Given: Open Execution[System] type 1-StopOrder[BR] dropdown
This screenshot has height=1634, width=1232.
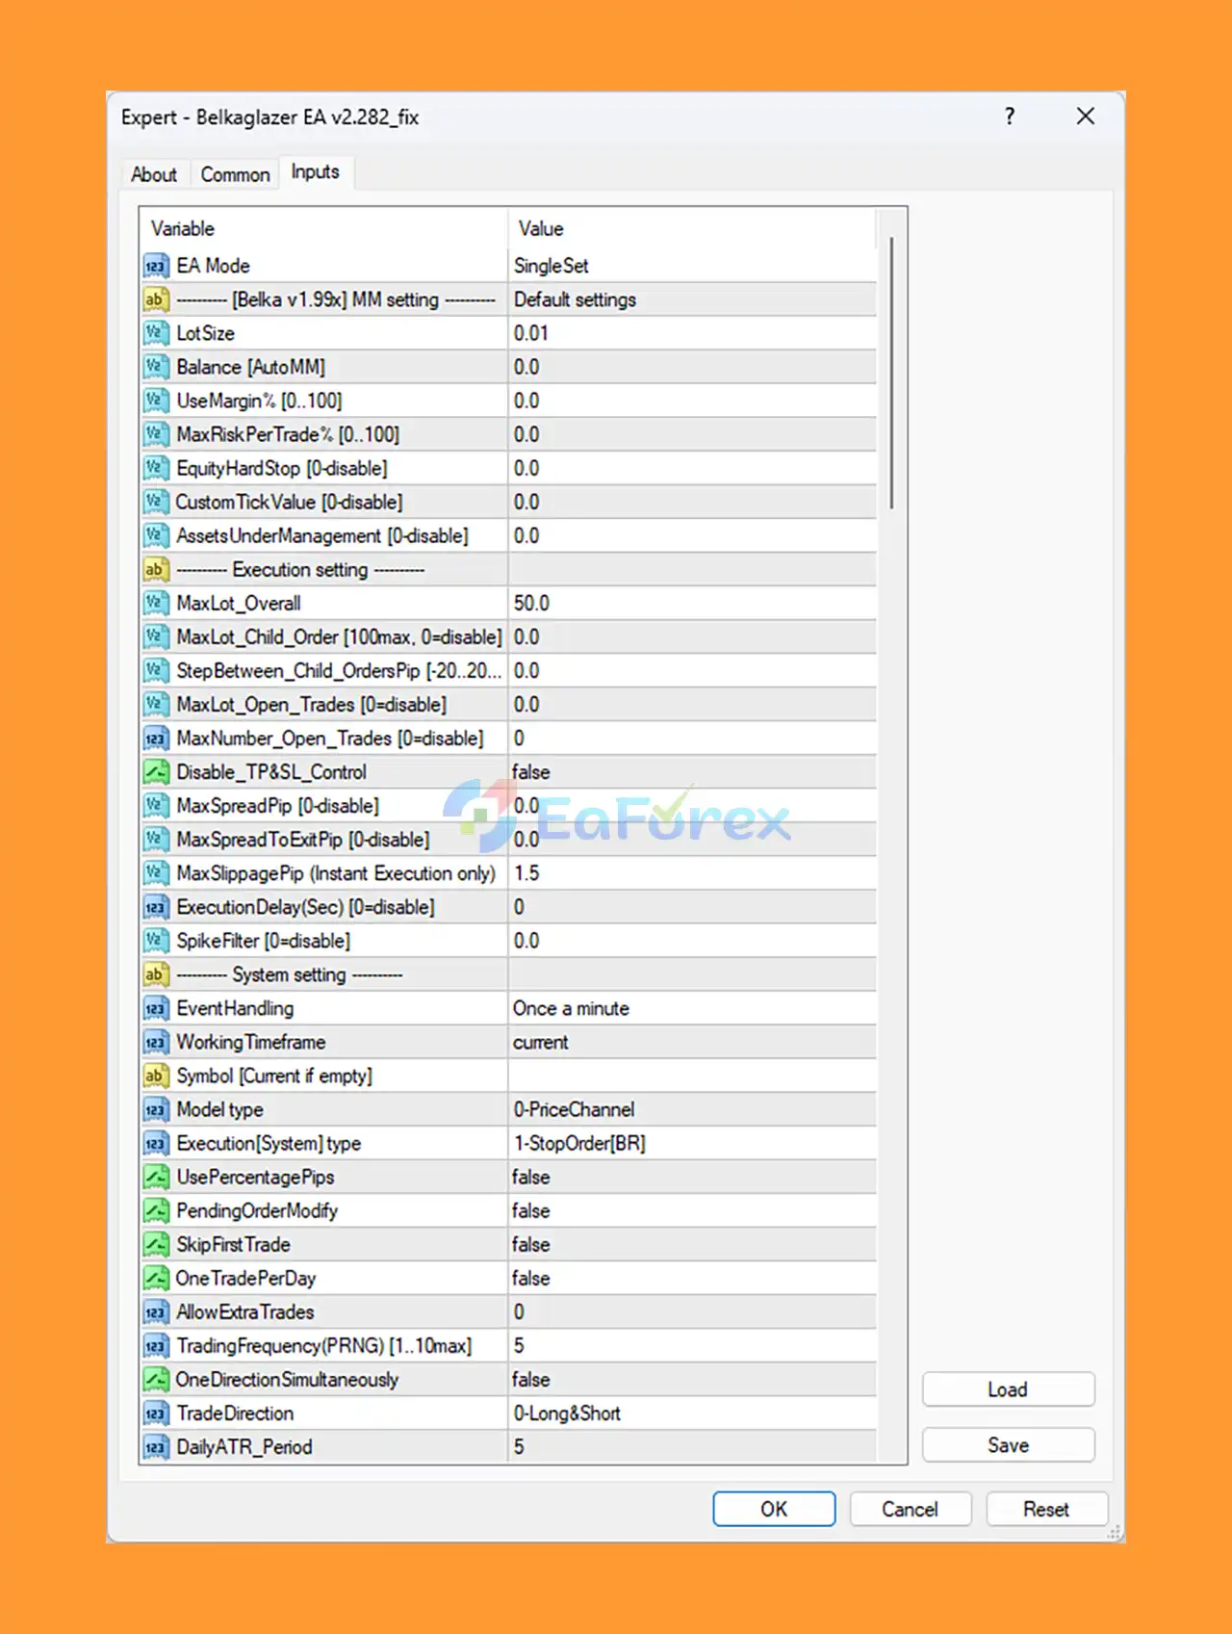Looking at the screenshot, I should (x=692, y=1143).
